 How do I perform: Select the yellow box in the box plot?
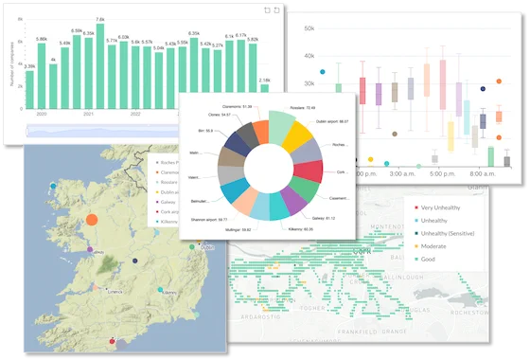[450, 136]
